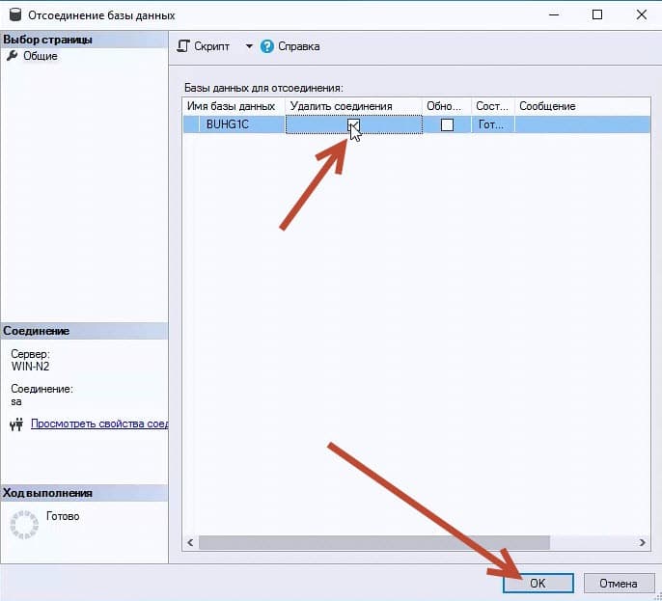The image size is (662, 601).
Task: Select the Общие page wrench icon
Action: (13, 56)
